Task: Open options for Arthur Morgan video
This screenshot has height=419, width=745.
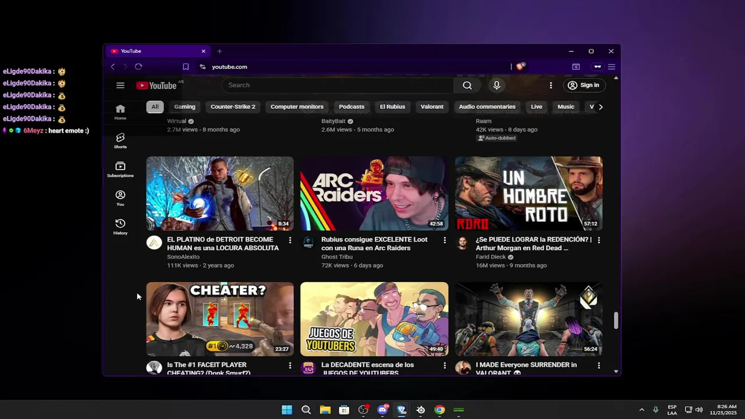Action: coord(599,240)
